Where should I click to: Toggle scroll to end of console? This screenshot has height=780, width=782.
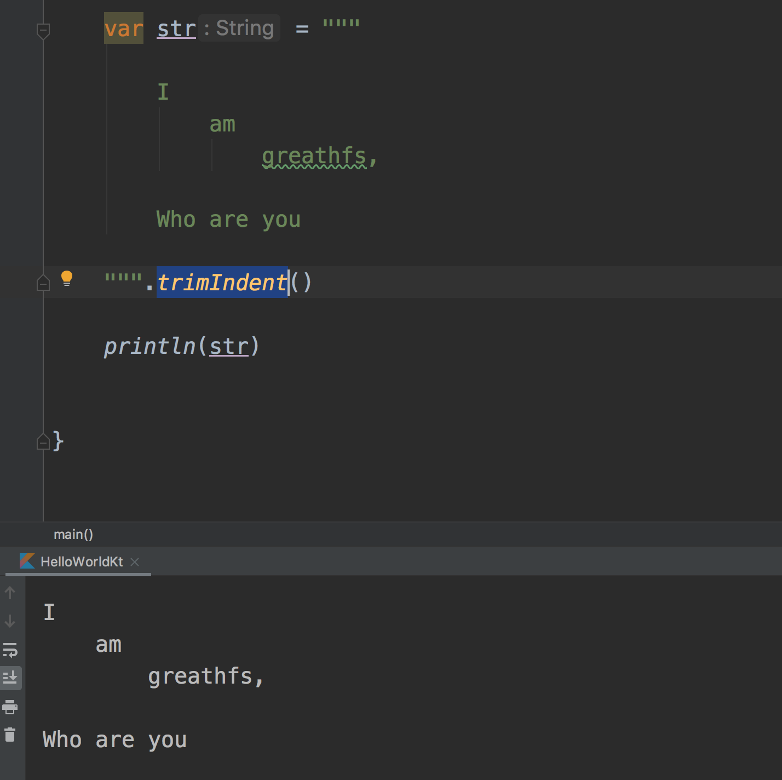coord(10,678)
